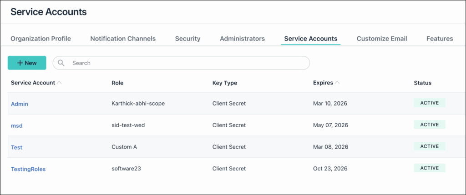Click the ACTIVE status badge for TestingRoles
The width and height of the screenshot is (466, 195).
(429, 168)
